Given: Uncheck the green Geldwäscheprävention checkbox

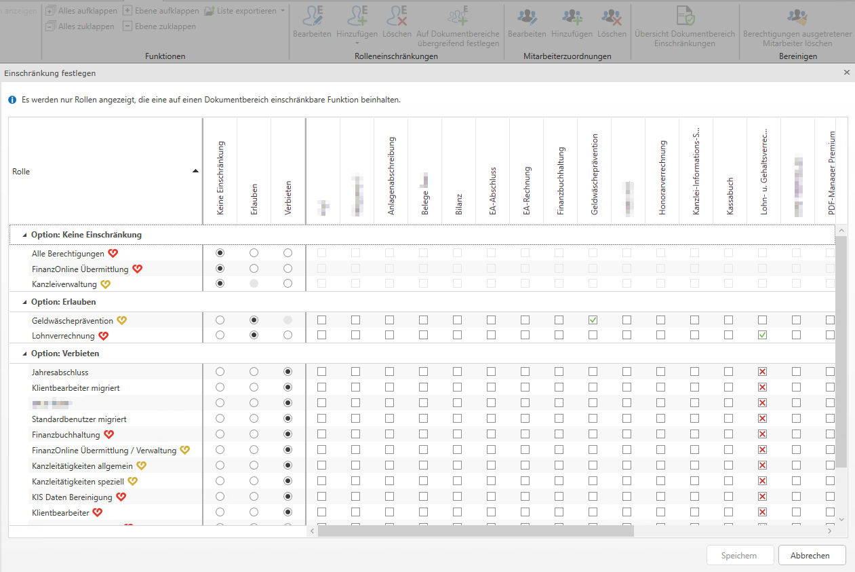Looking at the screenshot, I should tap(593, 320).
